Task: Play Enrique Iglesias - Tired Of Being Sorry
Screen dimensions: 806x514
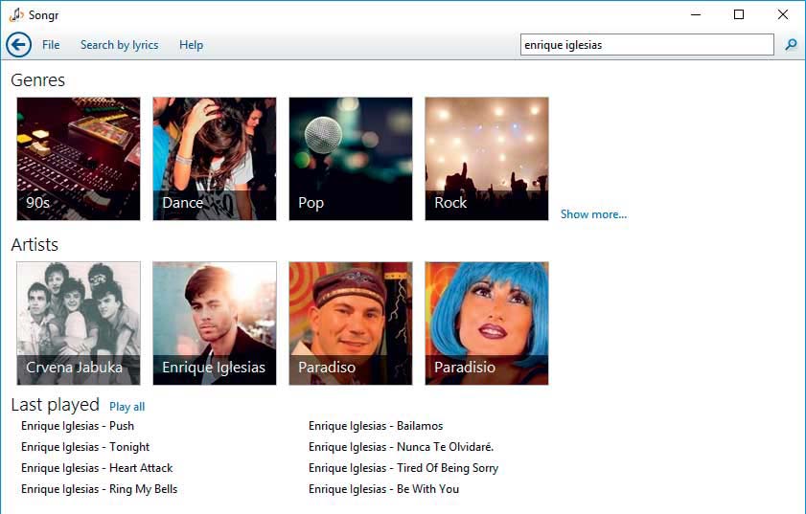Action: [x=403, y=468]
